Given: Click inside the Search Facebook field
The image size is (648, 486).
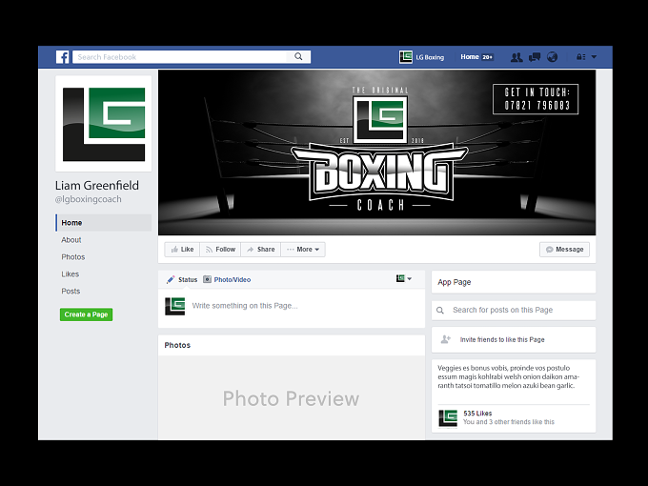Looking at the screenshot, I should coord(180,57).
